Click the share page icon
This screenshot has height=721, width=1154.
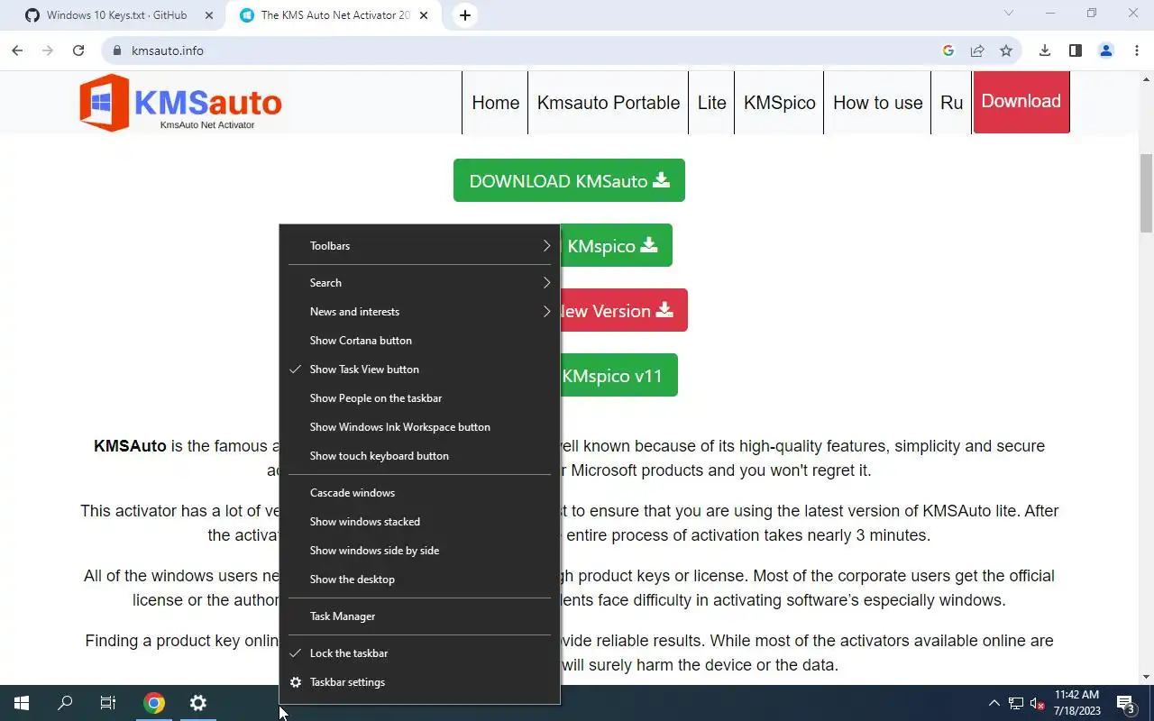(977, 50)
